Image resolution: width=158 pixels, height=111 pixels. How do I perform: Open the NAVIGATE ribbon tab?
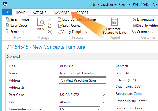pos(61,13)
